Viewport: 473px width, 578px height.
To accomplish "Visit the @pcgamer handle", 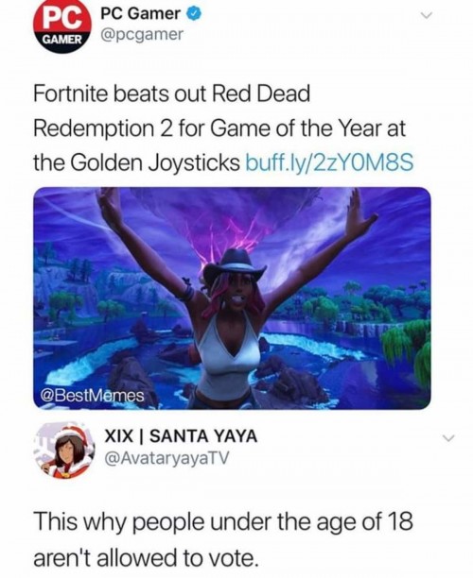I will click(x=142, y=35).
